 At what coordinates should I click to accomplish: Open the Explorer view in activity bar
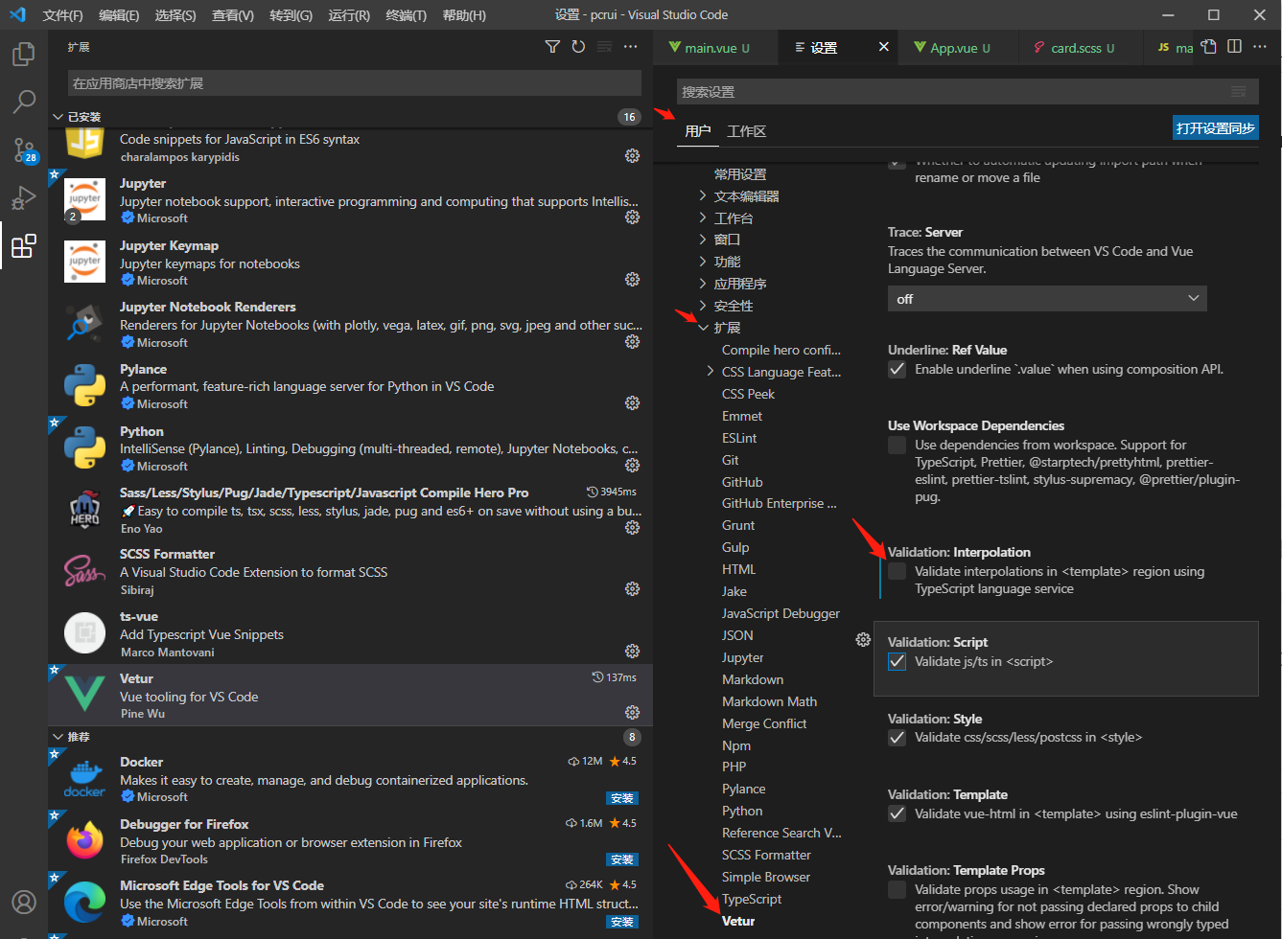(24, 54)
